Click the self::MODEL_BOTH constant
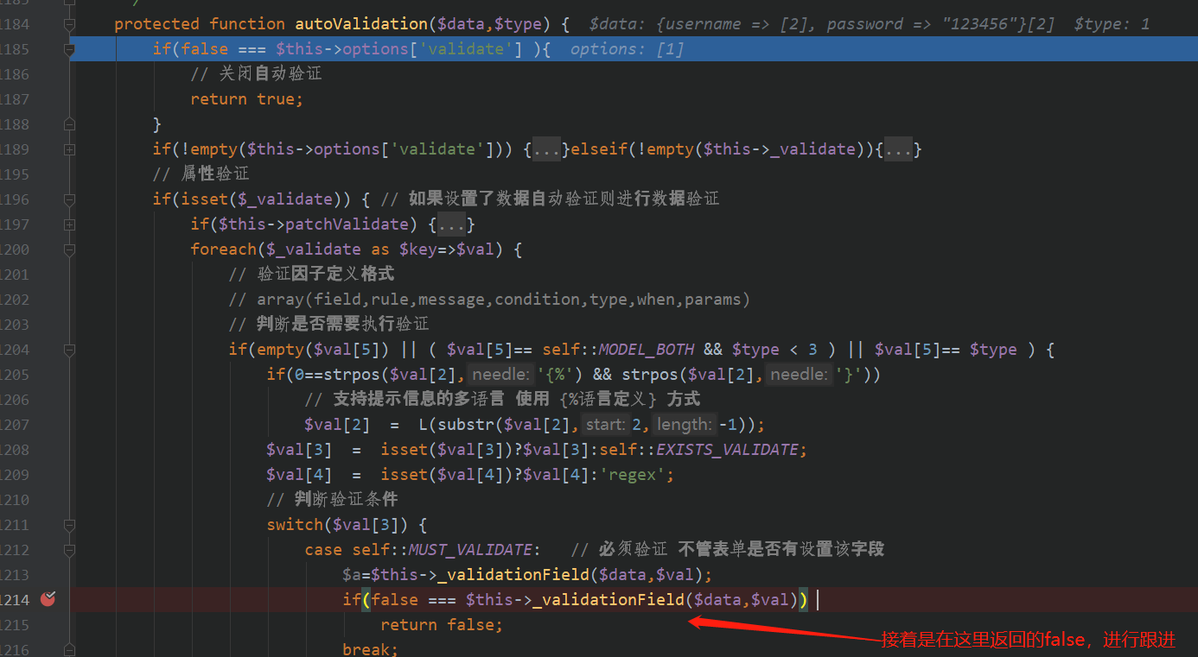This screenshot has width=1198, height=657. 618,350
